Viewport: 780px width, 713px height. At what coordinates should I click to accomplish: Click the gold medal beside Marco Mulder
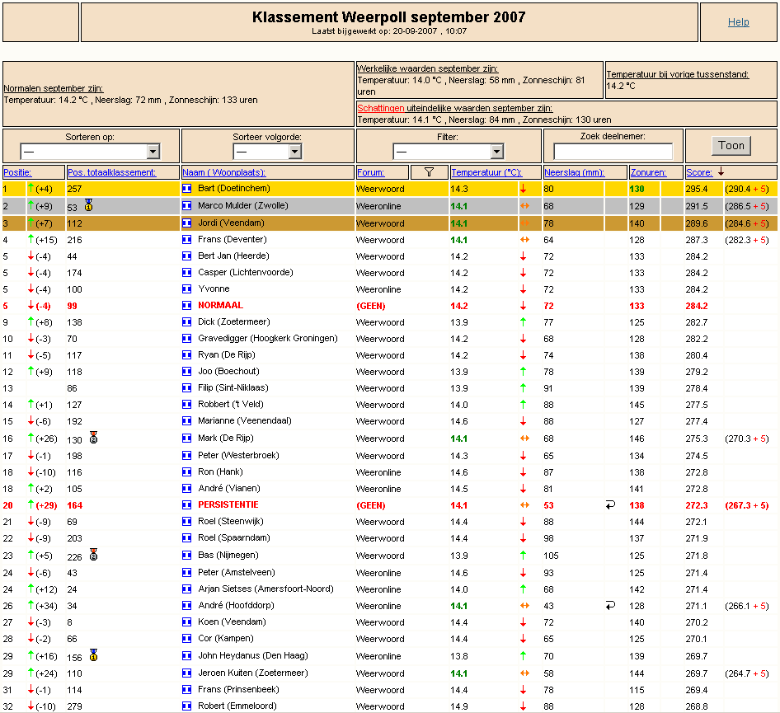[x=88, y=205]
